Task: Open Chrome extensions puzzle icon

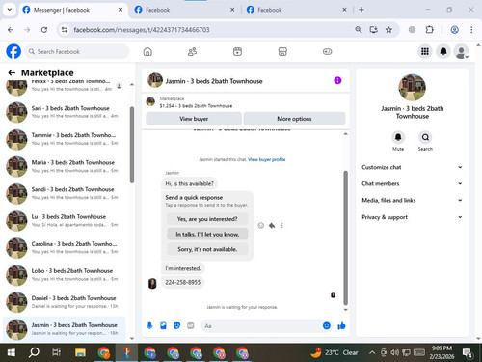Action: click(x=429, y=30)
